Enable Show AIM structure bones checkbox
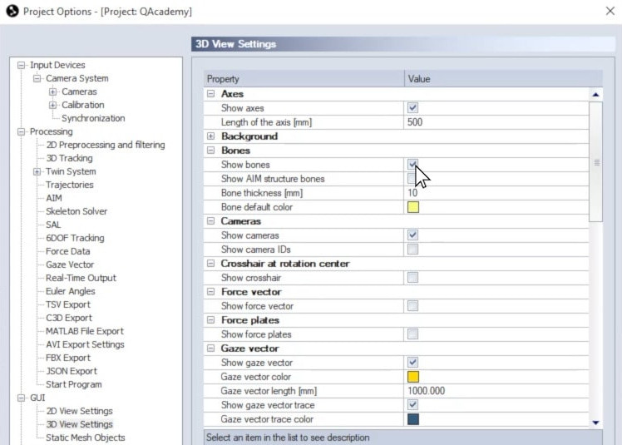This screenshot has height=445, width=622. pyautogui.click(x=412, y=179)
